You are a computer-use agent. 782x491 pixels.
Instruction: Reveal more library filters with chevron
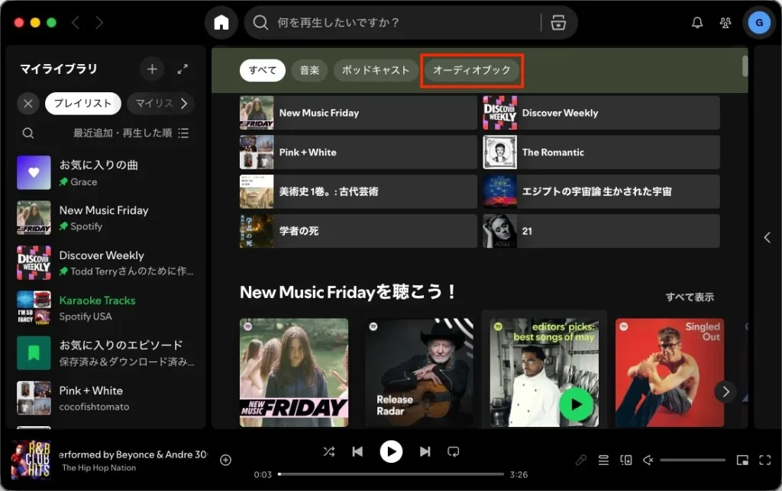point(184,104)
